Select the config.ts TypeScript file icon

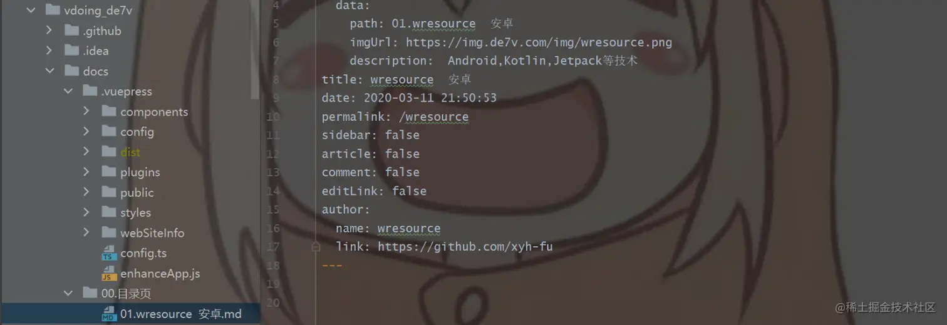point(109,253)
